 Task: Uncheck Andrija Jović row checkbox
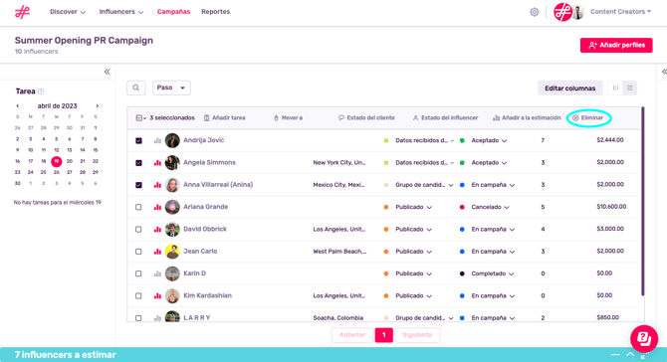pos(138,140)
